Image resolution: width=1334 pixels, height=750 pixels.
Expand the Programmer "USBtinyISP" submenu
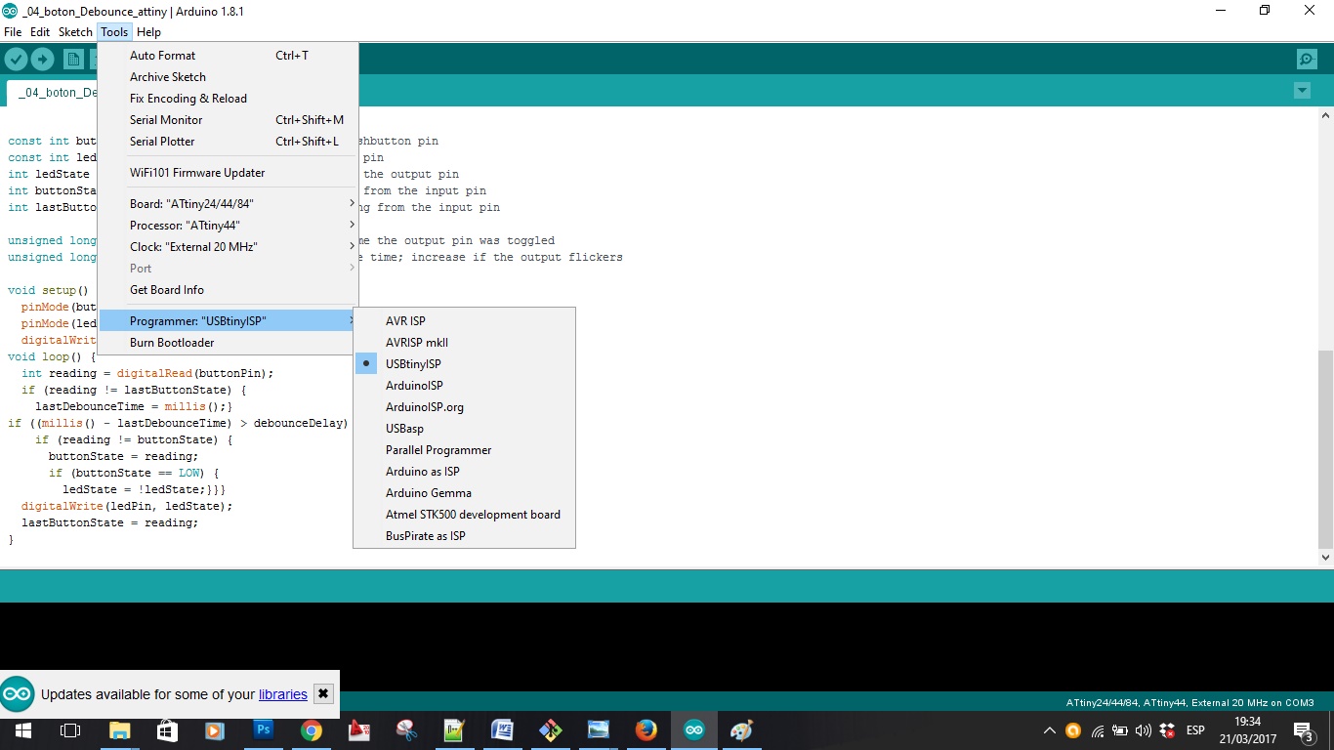point(229,321)
